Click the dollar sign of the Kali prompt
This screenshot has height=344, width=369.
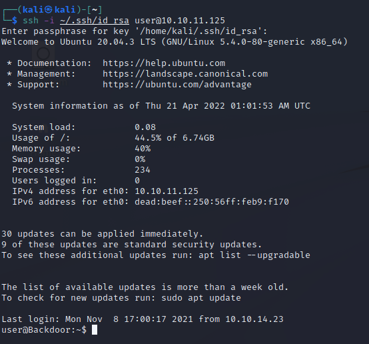pyautogui.click(x=15, y=21)
